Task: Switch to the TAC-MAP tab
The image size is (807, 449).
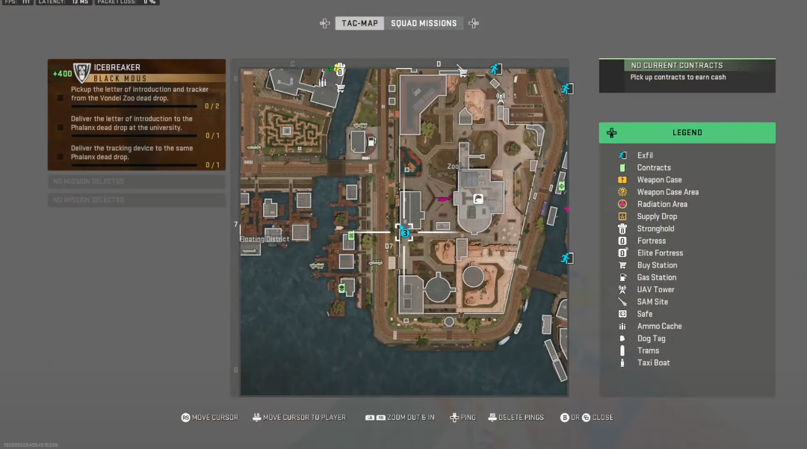Action: pos(359,23)
